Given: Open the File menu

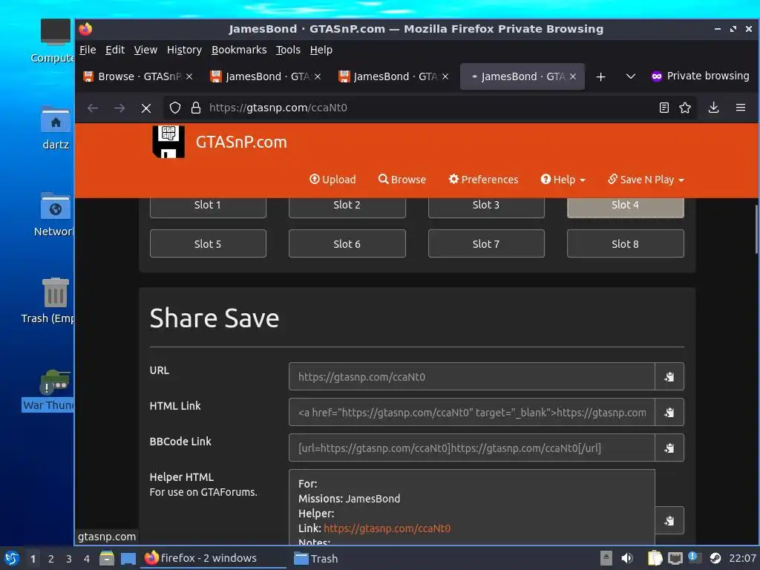Looking at the screenshot, I should coord(88,50).
